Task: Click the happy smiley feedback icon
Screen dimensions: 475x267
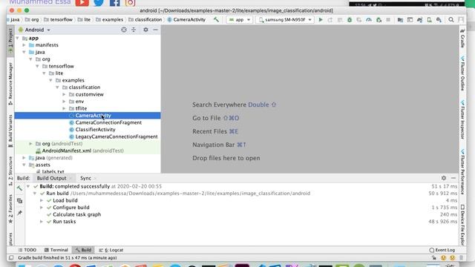Action: 444,258
